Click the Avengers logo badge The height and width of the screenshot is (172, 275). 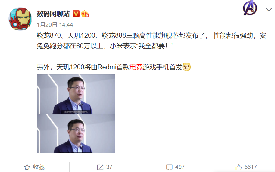point(250,8)
